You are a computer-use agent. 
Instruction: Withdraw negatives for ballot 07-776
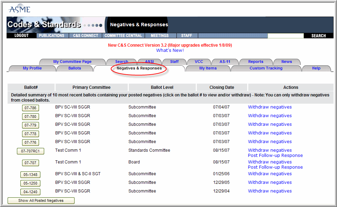[270, 141]
